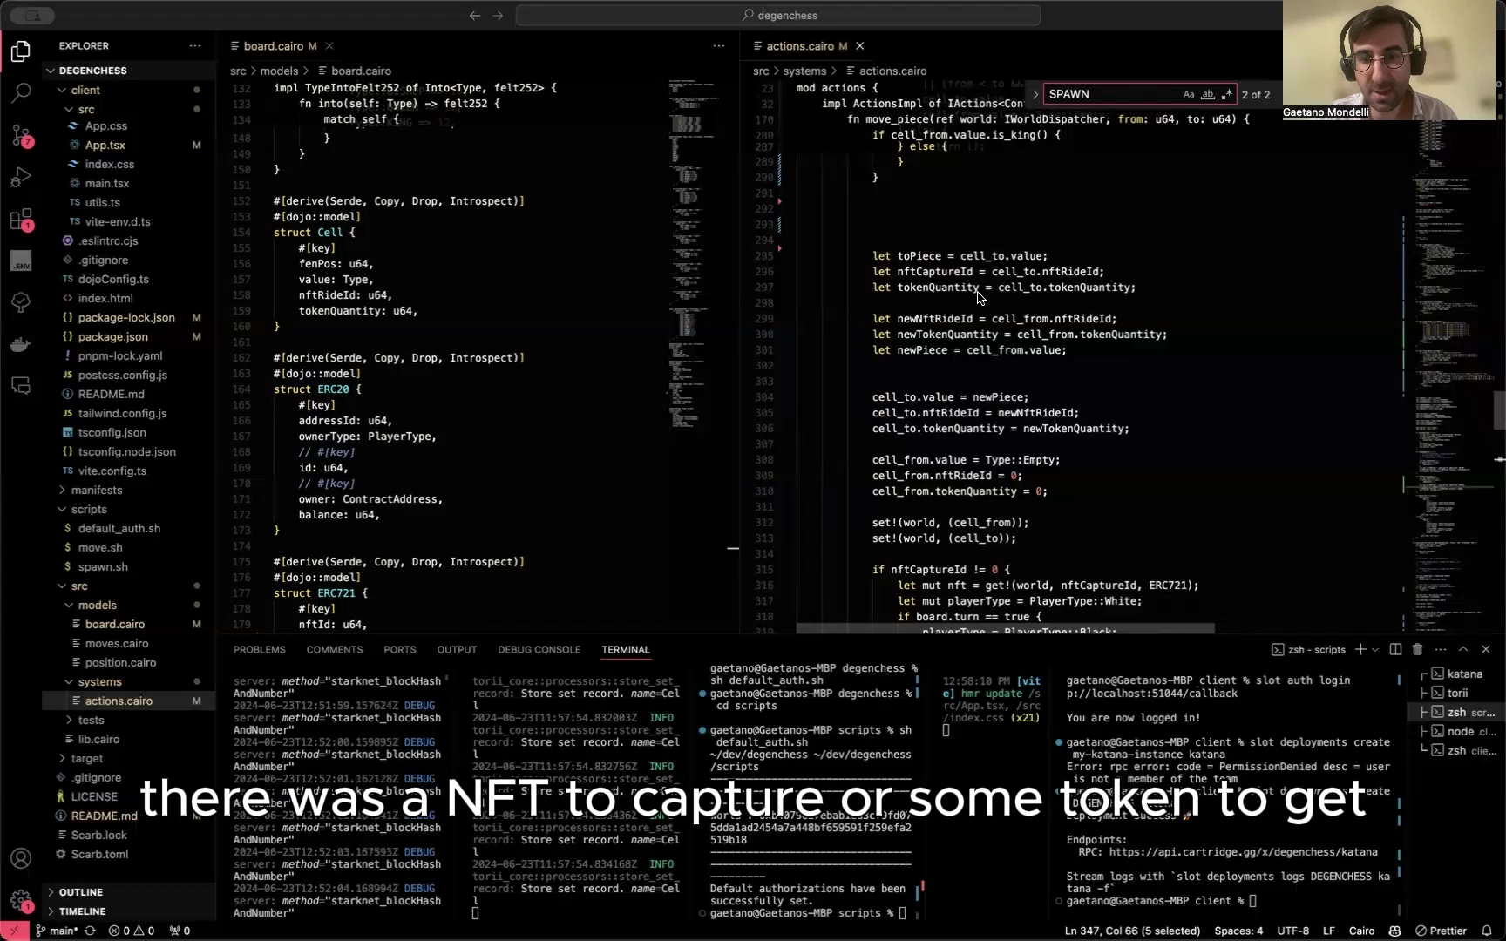Split the terminal
This screenshot has height=941, width=1506.
1395,649
